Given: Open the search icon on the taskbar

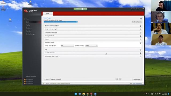Looking at the screenshot, I should [x=80, y=94].
